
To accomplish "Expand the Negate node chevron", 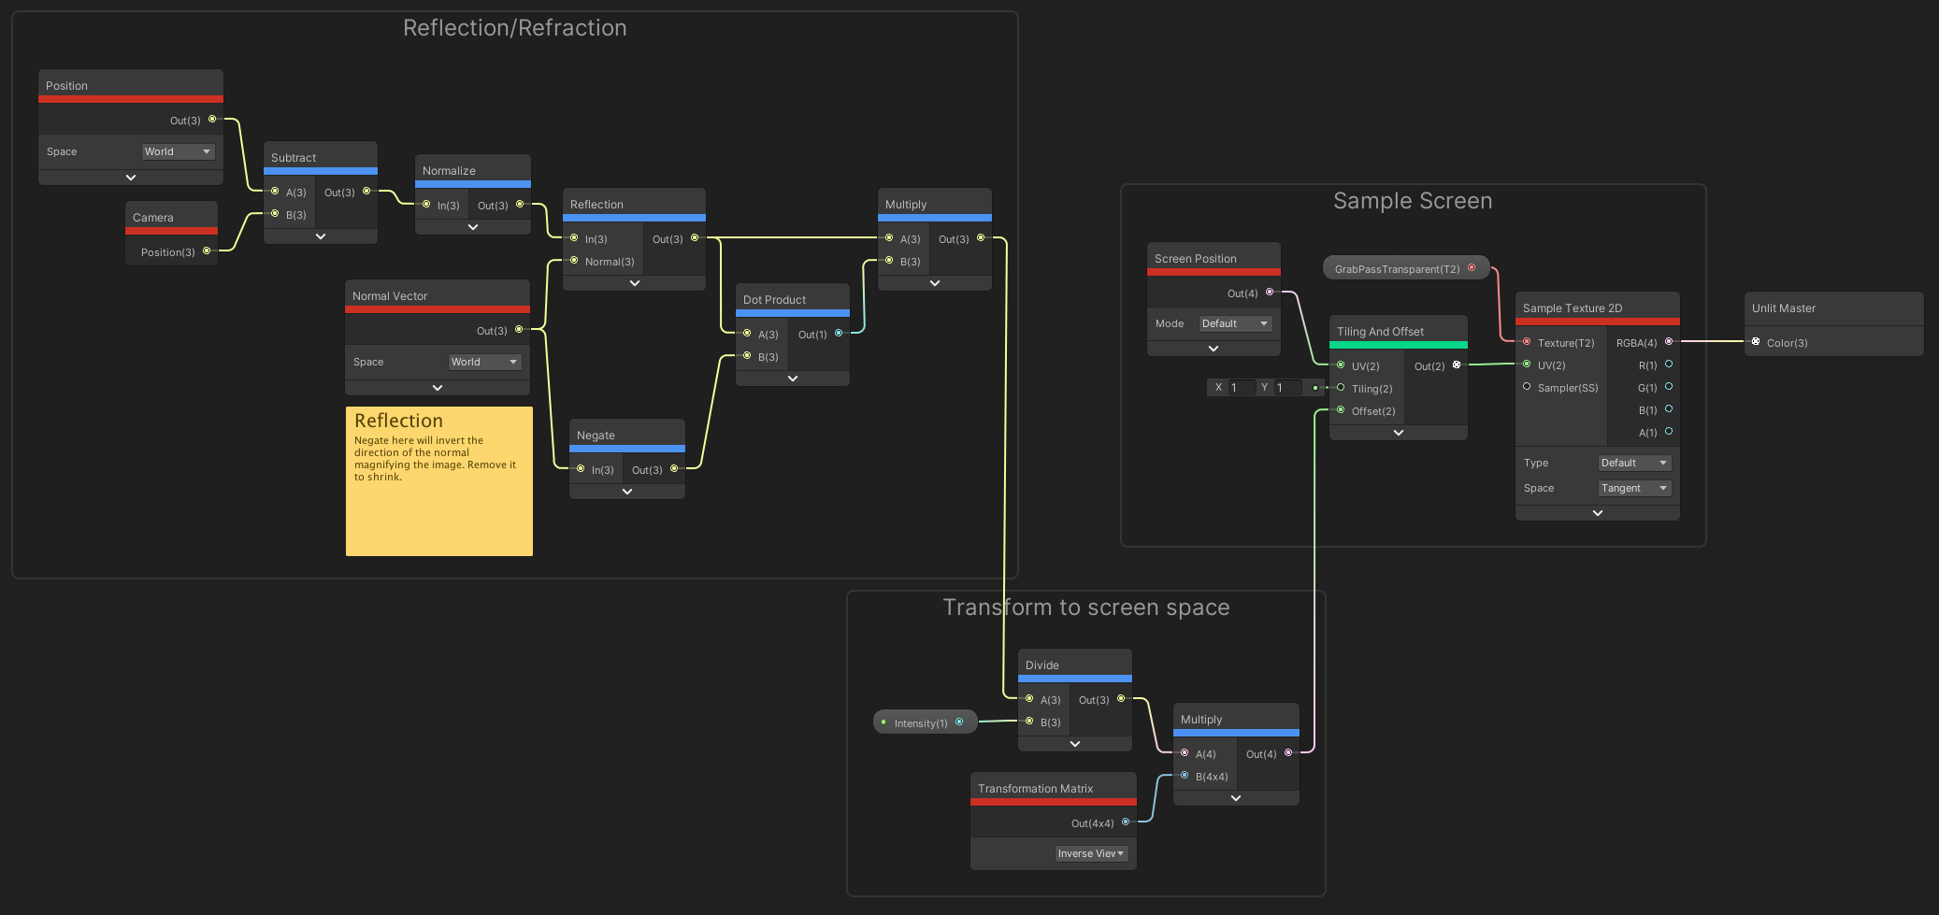I will pos(627,492).
